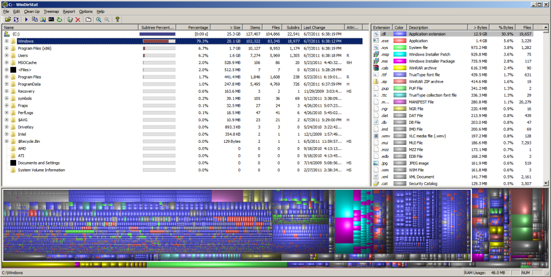Viewport: 551px width, 277px height.
Task: Open the Help menu
Action: pyautogui.click(x=100, y=11)
